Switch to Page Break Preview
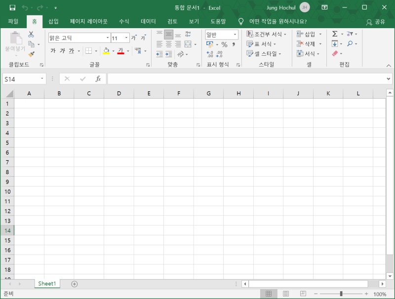 coord(303,294)
